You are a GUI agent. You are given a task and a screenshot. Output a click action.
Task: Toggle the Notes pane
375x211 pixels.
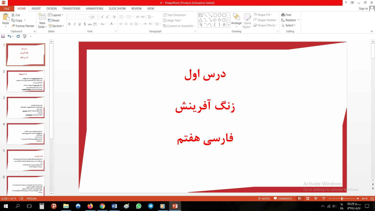point(264,198)
